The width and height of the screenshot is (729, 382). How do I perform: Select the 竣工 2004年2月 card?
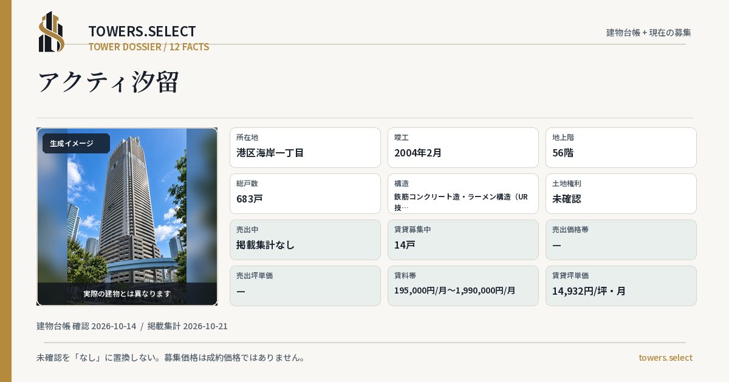click(x=463, y=147)
